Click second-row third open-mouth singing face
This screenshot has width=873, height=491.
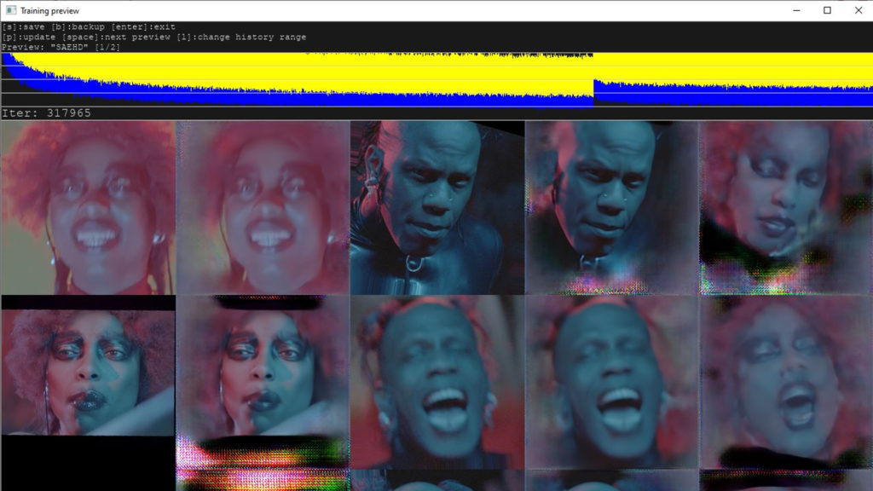[437, 382]
